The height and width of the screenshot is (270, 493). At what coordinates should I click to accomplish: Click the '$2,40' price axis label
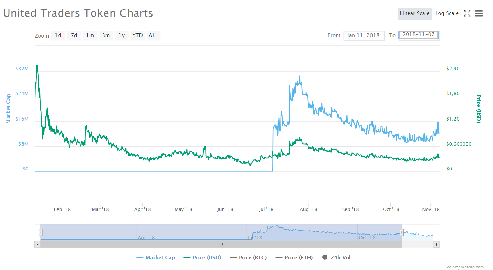(453, 69)
